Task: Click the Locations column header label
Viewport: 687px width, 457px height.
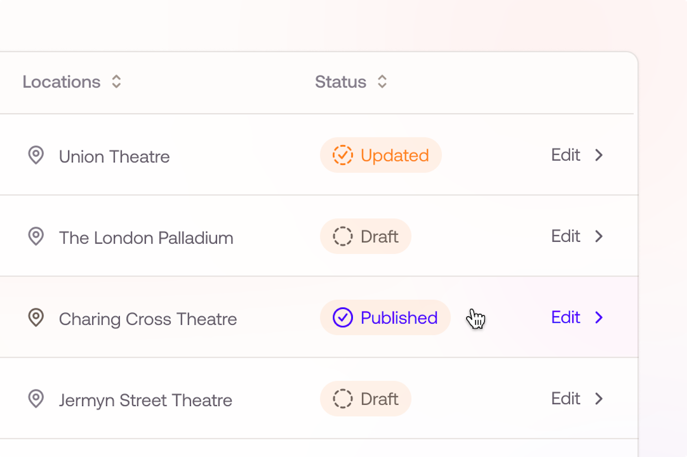Action: pos(61,82)
